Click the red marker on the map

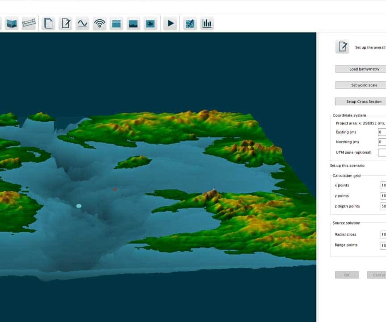[x=115, y=189]
